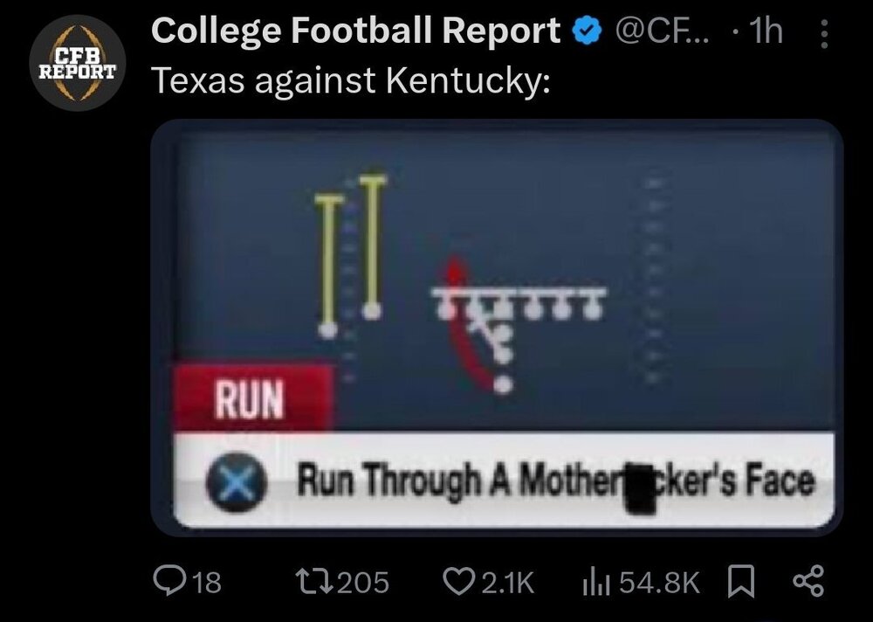Click the 54.8K views count

pos(659,582)
